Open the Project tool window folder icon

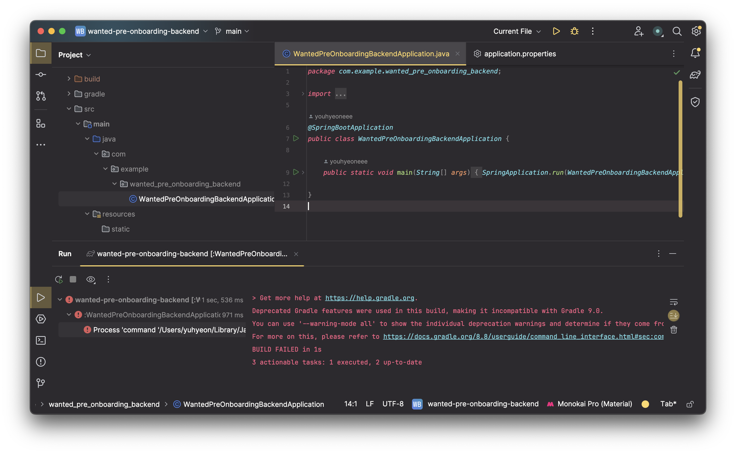[41, 53]
